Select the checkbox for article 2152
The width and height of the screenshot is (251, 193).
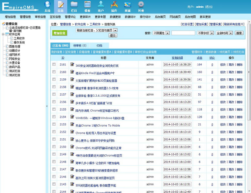pyautogui.click(x=54, y=132)
